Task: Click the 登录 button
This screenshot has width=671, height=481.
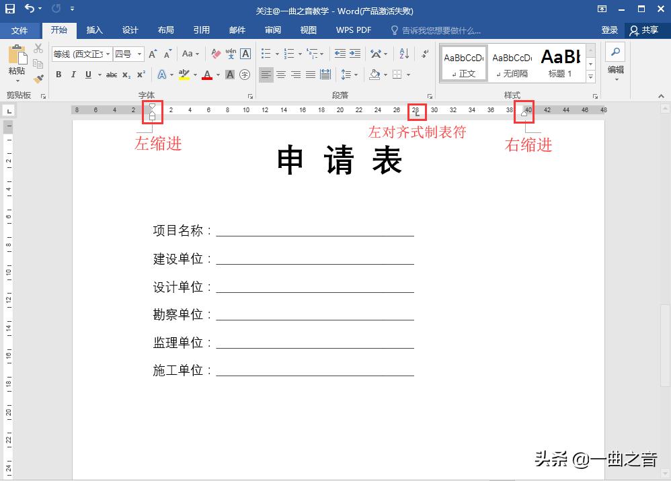Action: point(610,30)
